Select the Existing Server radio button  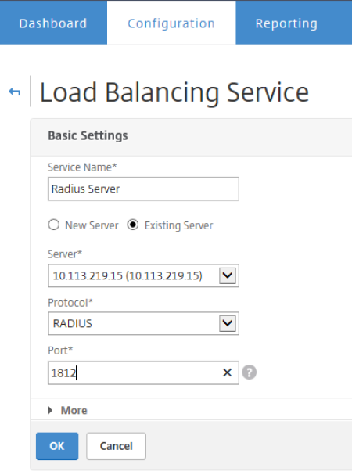point(133,225)
